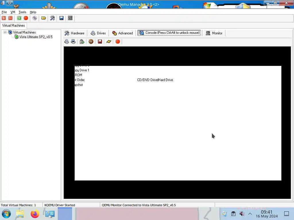Switch to the Hardware tab
Screen dimensions: 294x220
coord(74,33)
